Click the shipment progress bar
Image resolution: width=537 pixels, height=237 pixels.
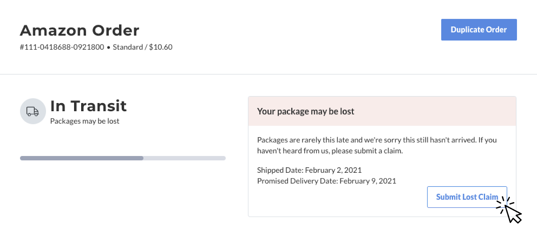123,158
